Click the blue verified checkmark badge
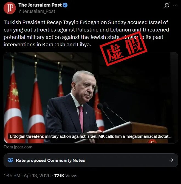Viewport: 181px width, 184px height. [x=65, y=5]
